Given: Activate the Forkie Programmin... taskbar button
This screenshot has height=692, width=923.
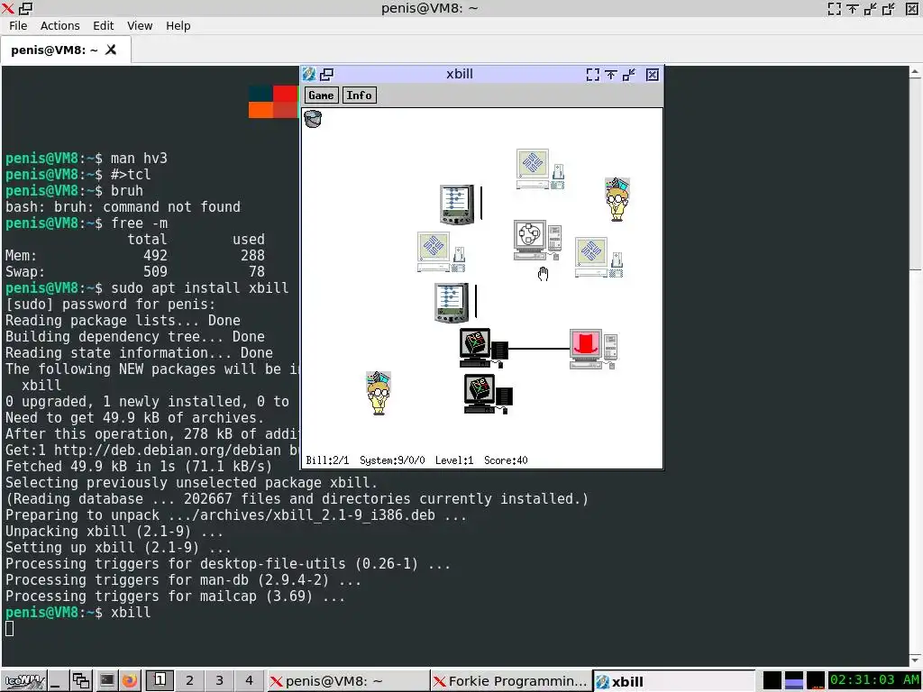Looking at the screenshot, I should click(x=511, y=681).
